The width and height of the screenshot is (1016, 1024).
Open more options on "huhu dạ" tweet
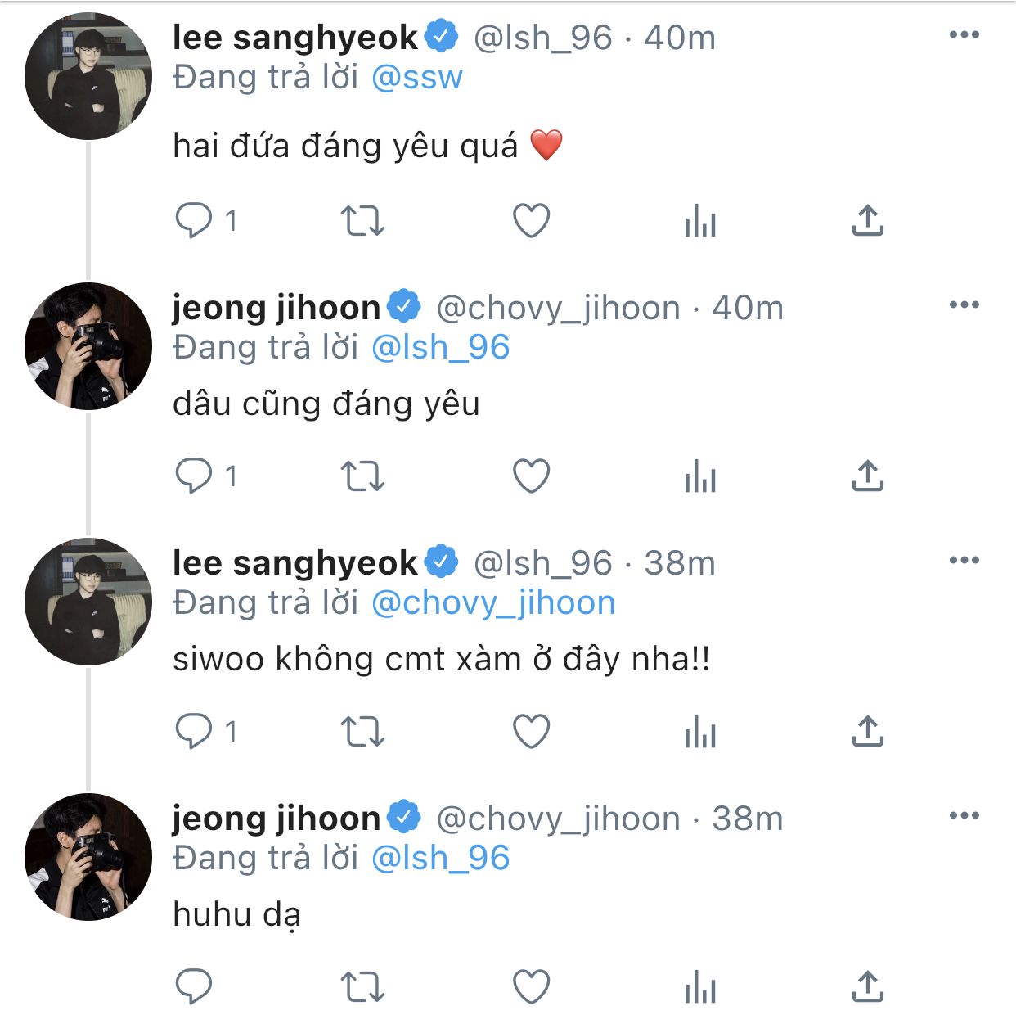964,815
